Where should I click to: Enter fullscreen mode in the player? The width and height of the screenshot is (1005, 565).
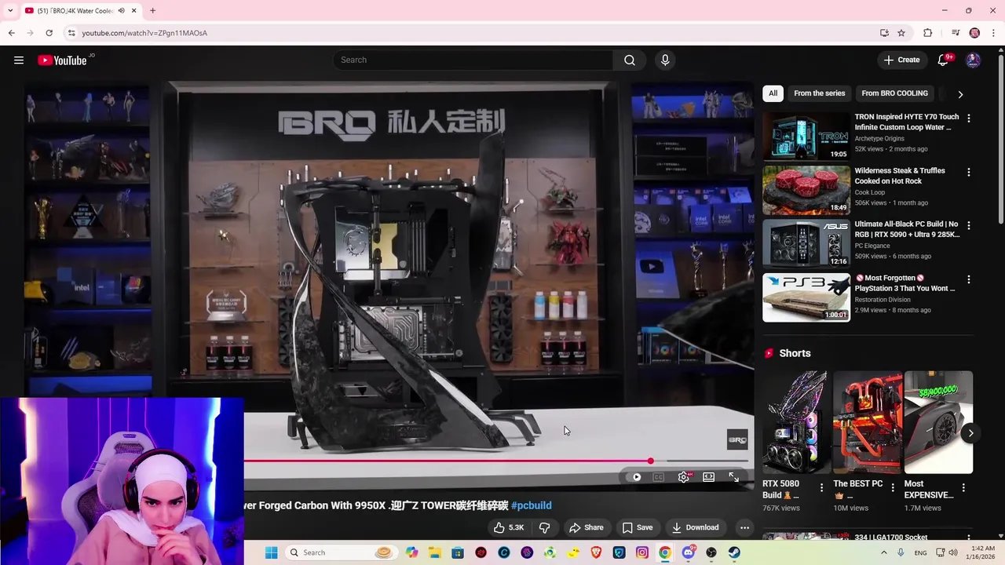[x=733, y=477]
